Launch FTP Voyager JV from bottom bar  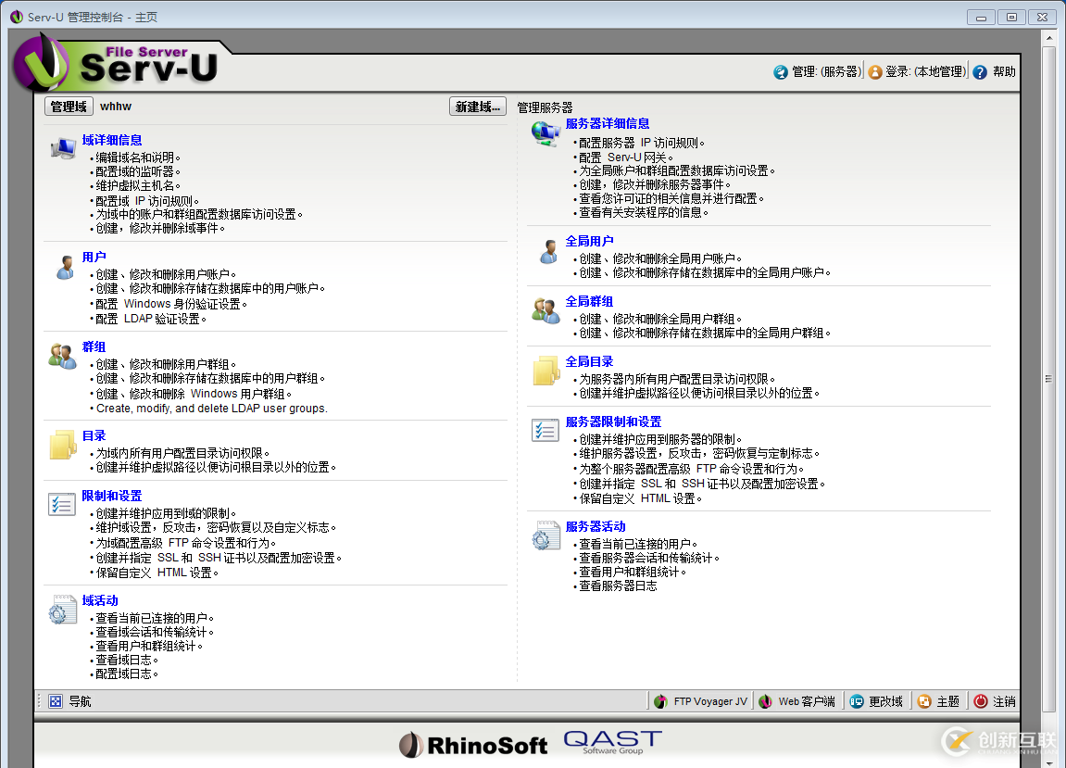700,700
